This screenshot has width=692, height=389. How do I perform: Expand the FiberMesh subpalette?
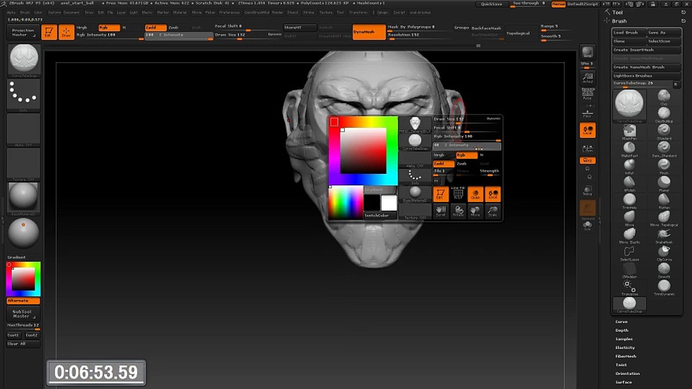(x=626, y=356)
